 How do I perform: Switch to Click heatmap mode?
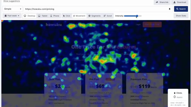tap(67, 16)
